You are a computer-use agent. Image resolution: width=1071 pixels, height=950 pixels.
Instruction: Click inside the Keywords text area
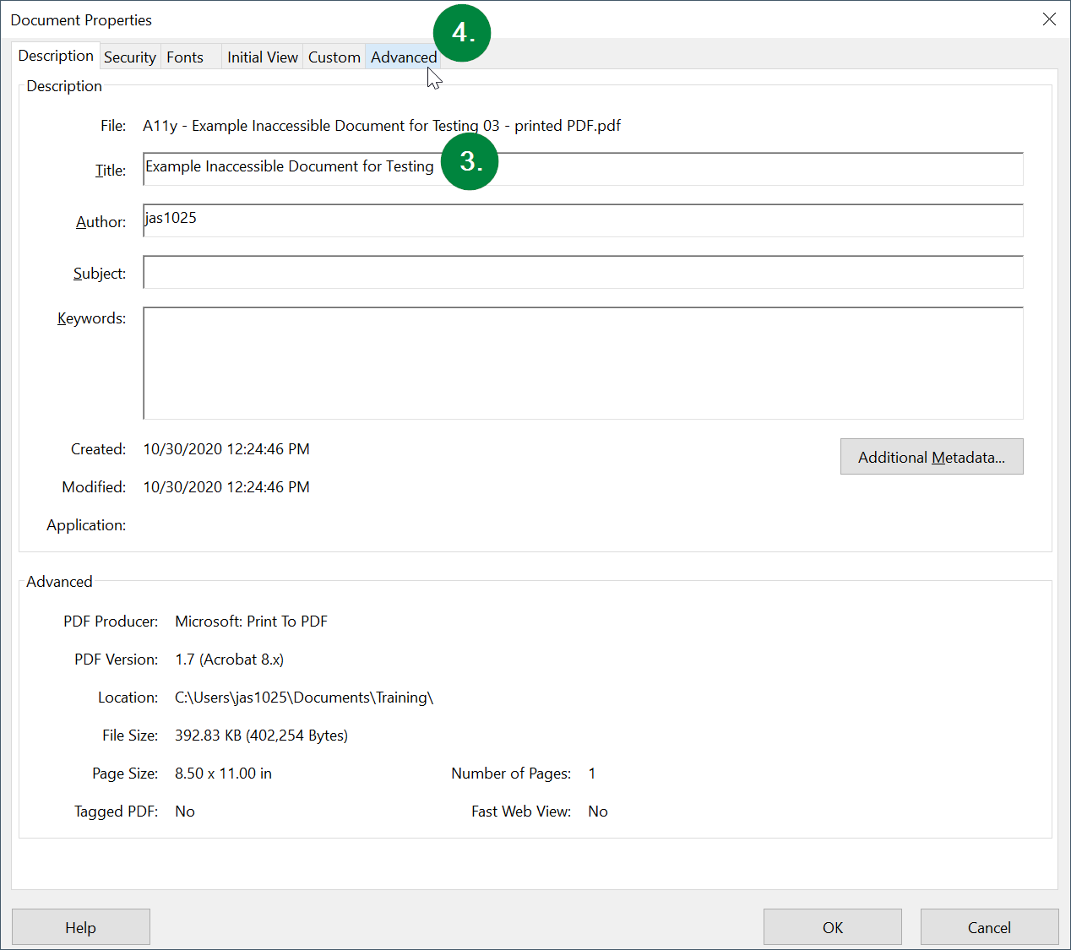tap(583, 363)
